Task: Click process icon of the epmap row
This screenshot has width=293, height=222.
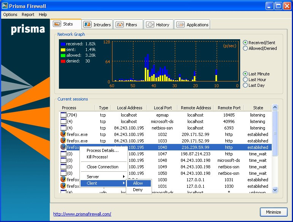Action: click(x=63, y=115)
